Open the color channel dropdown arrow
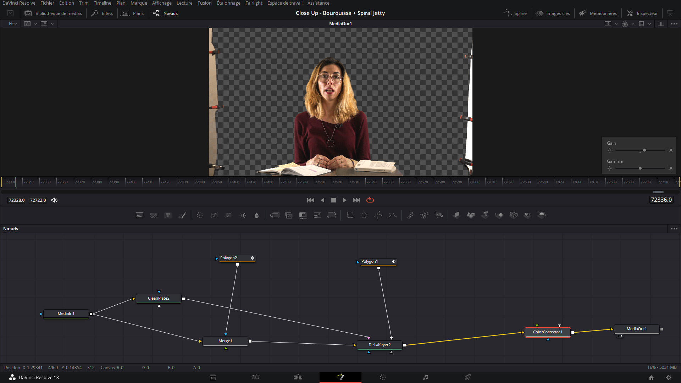Screen dimensions: 681x383 point(633,24)
